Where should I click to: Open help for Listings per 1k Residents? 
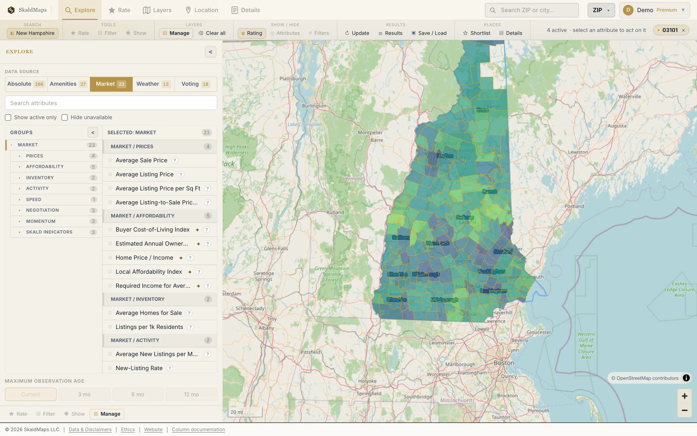click(x=190, y=327)
